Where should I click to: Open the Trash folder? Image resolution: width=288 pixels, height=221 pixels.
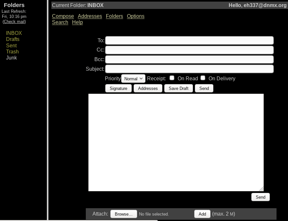(12, 51)
